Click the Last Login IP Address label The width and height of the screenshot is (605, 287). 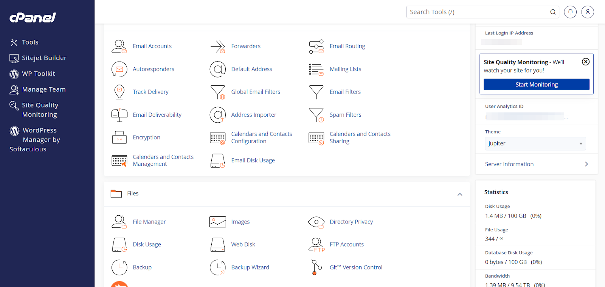point(509,33)
